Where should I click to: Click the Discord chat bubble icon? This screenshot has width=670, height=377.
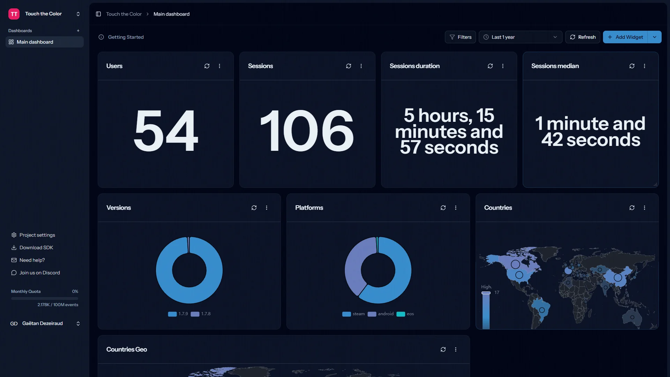[14, 273]
